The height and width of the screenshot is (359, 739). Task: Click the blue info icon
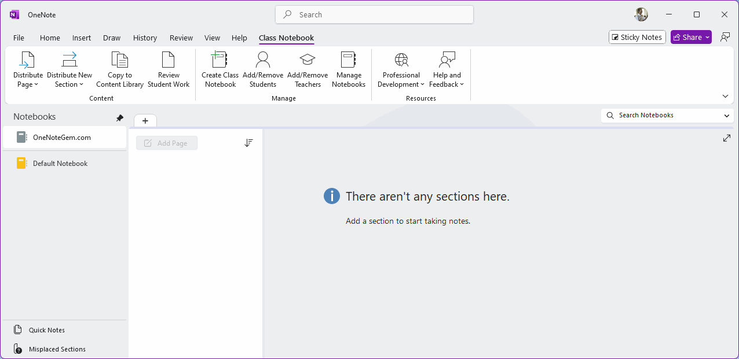click(x=332, y=196)
